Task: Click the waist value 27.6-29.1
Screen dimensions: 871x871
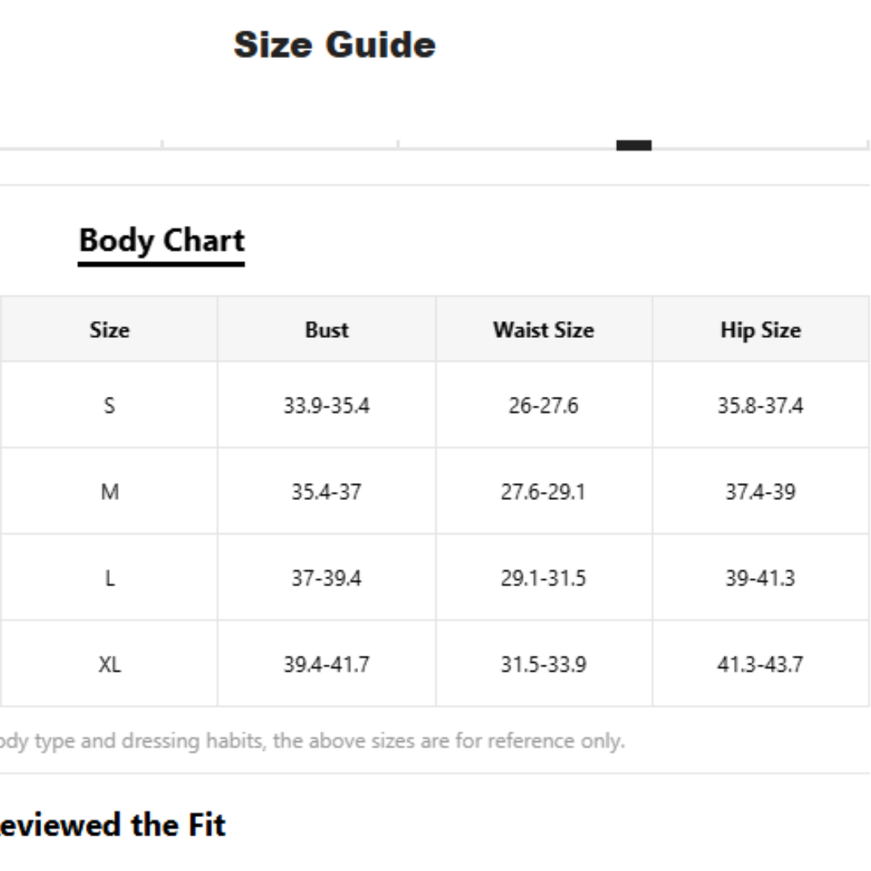Action: pyautogui.click(x=544, y=492)
